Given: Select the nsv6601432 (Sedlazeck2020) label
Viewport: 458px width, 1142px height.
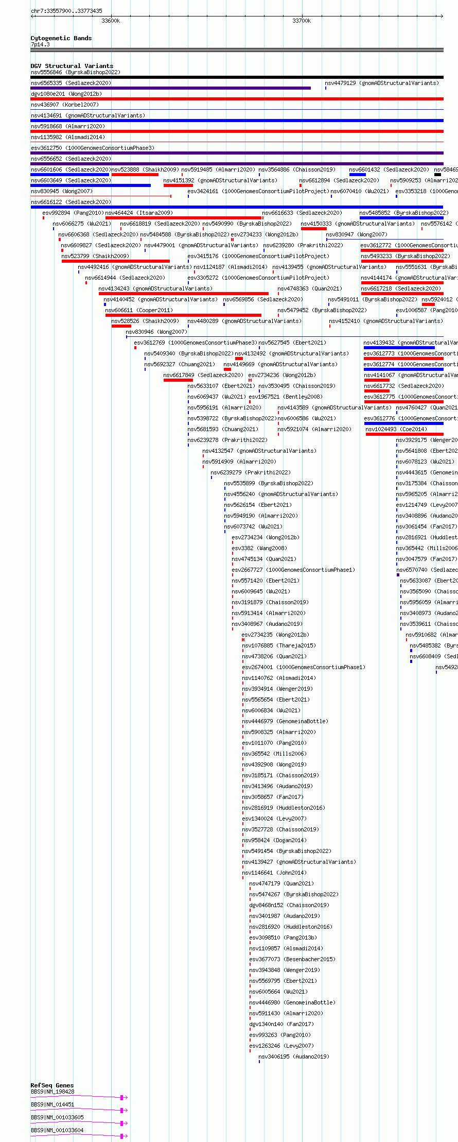Looking at the screenshot, I should (389, 170).
